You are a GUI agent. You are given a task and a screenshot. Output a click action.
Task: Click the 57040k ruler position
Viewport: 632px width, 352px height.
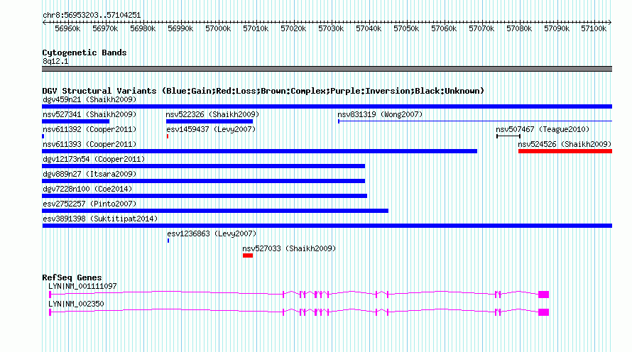coord(369,28)
